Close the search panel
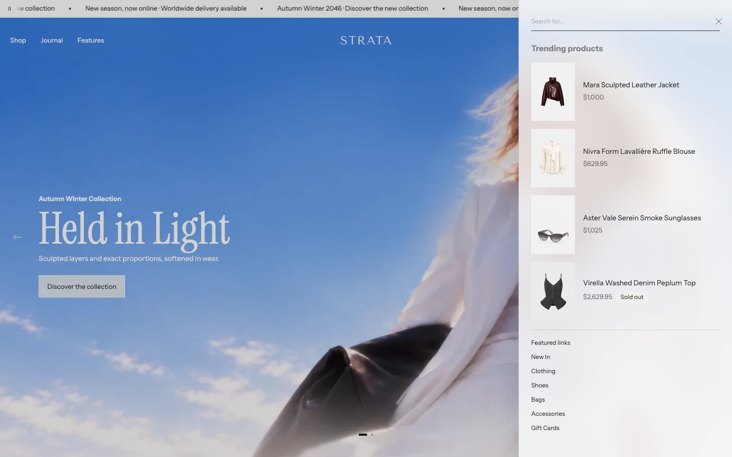Screen dimensions: 732x457 718,21
